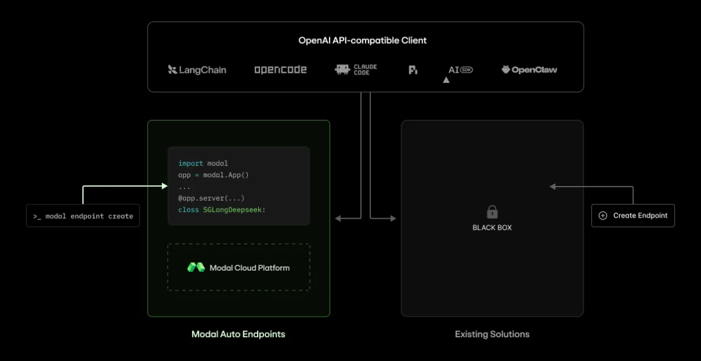Viewport: 701px width, 361px height.
Task: Click the import modal code line
Action: (203, 163)
